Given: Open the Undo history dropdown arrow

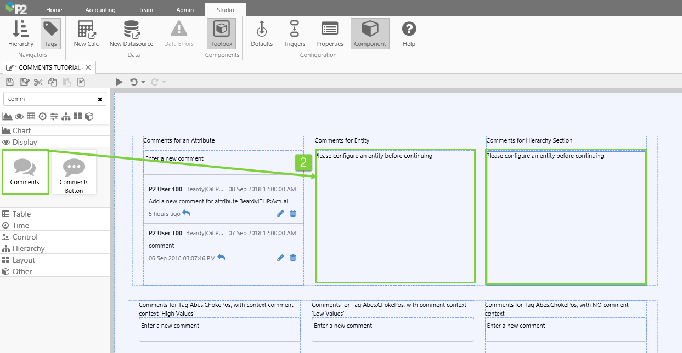Looking at the screenshot, I should 143,82.
